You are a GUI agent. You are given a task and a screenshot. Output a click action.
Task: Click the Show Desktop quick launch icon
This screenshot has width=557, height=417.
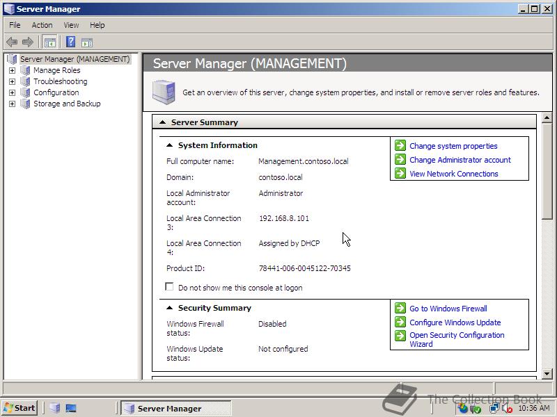(x=71, y=408)
